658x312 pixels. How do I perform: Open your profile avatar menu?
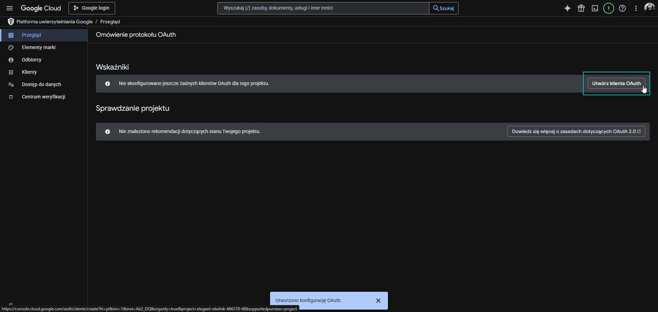tap(650, 8)
